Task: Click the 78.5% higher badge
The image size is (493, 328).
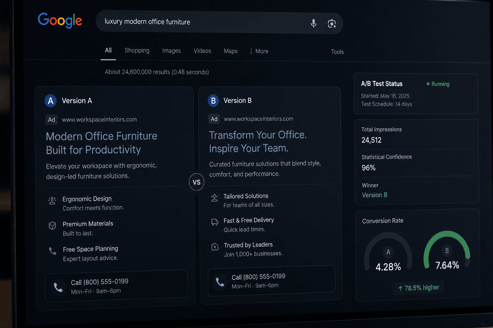Action: pyautogui.click(x=419, y=288)
